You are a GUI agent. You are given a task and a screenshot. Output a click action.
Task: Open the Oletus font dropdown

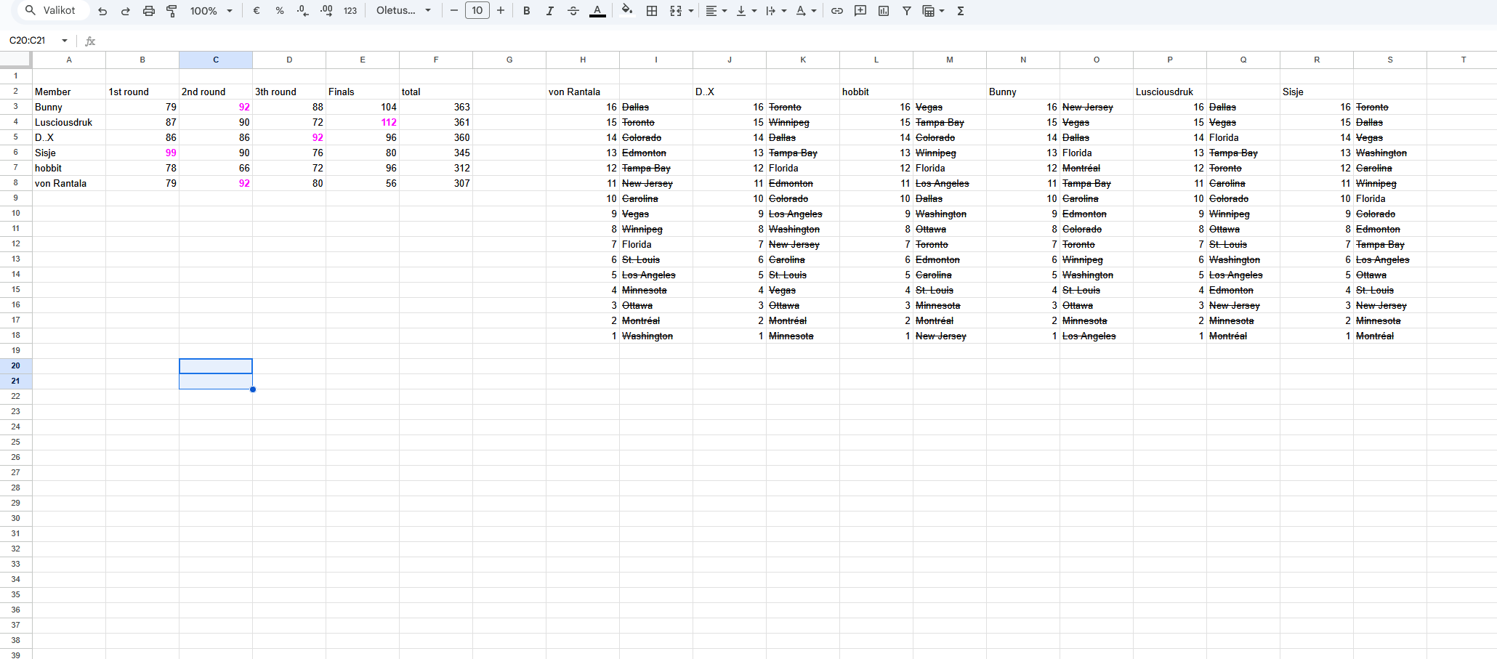(x=403, y=11)
